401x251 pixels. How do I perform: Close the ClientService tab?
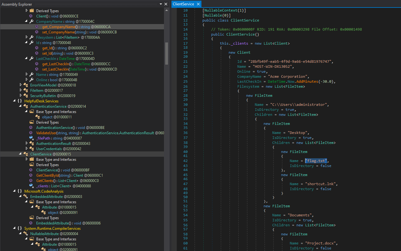tap(198, 4)
